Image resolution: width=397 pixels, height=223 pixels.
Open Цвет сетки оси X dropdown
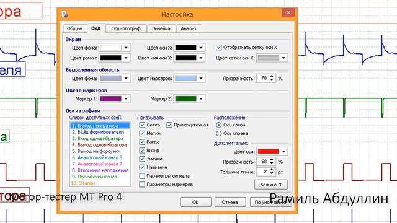pos(283,58)
